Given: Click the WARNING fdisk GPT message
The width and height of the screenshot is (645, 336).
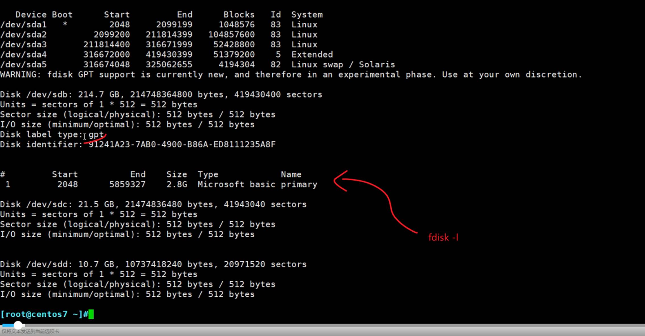Looking at the screenshot, I should 291,75.
